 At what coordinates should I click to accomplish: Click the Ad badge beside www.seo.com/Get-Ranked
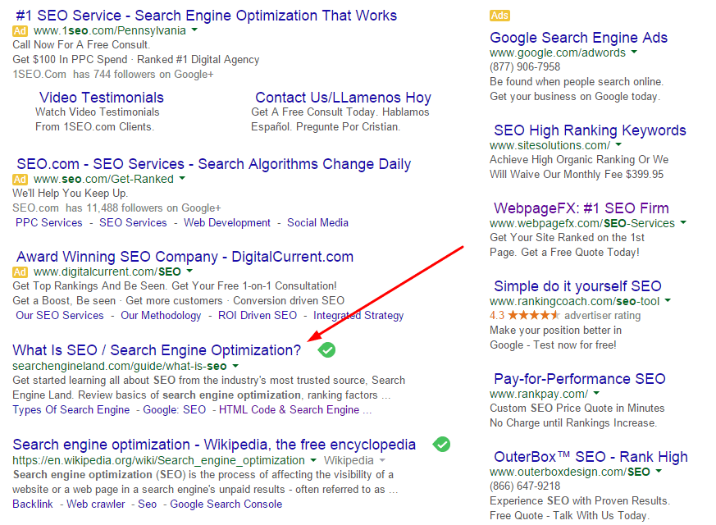point(21,179)
